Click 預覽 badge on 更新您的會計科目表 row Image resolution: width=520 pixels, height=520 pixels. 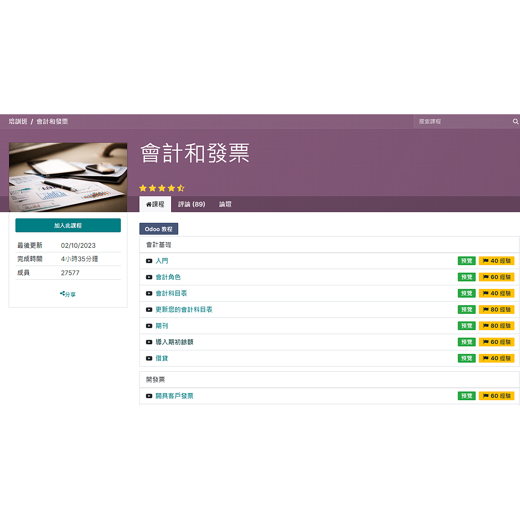pyautogui.click(x=467, y=310)
